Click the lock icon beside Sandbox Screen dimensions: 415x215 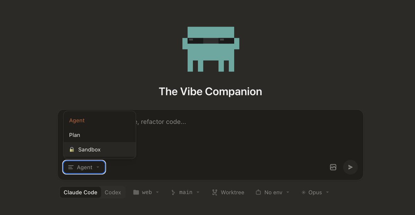[x=72, y=149]
